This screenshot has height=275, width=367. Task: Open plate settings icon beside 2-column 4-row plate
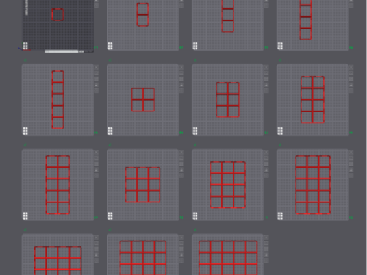pos(351,90)
